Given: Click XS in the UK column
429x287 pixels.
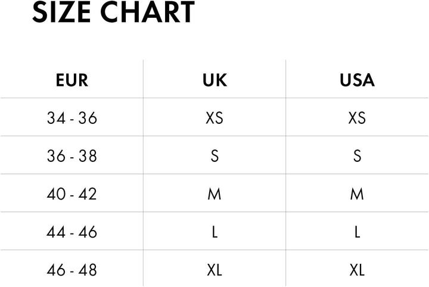Looking at the screenshot, I should (x=214, y=118).
